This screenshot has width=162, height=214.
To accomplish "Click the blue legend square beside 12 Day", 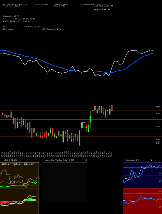I will pos(3,5).
